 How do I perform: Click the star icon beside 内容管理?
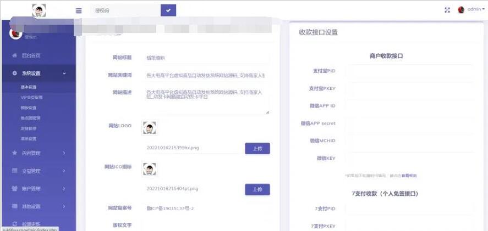pos(15,153)
